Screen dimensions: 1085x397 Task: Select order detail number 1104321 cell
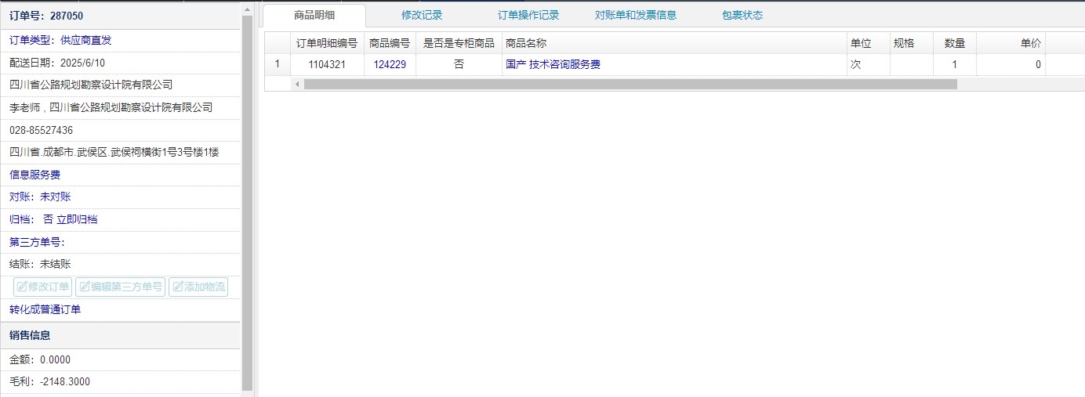pos(327,65)
